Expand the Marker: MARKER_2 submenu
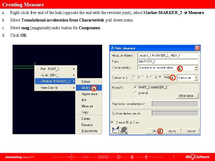This screenshot has width=215, height=161. point(55,81)
